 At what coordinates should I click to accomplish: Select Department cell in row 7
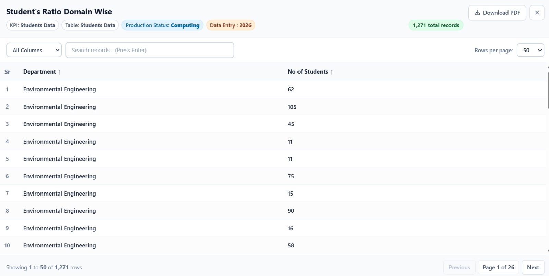click(x=60, y=194)
